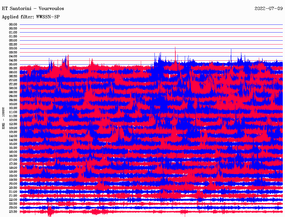The image size is (285, 217).
Task: Select the 00:00 time label
Action: (13, 24)
